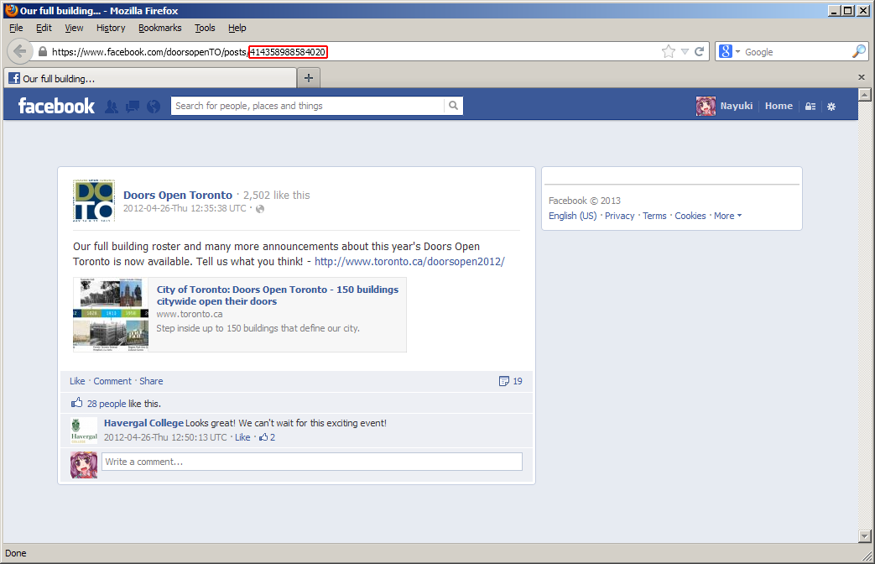875x564 pixels.
Task: Click the Write a comment field
Action: 312,462
